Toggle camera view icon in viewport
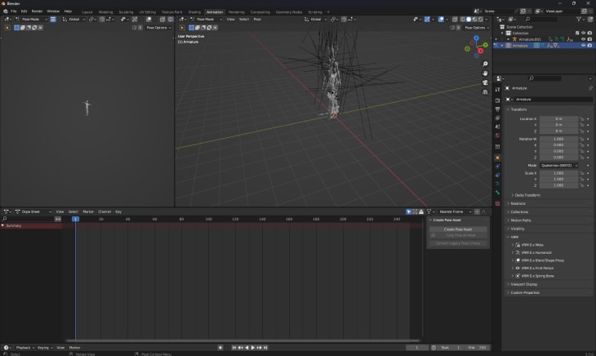Screen dimensions: 596x356 coord(485,82)
